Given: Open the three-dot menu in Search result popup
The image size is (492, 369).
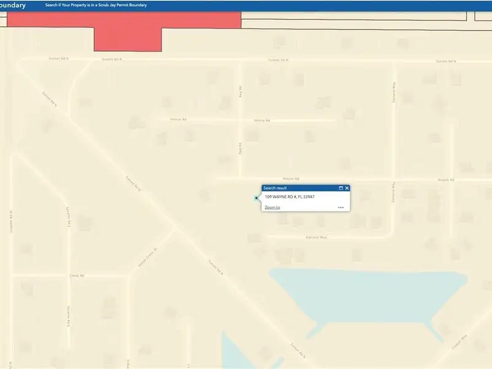Looking at the screenshot, I should pos(341,208).
